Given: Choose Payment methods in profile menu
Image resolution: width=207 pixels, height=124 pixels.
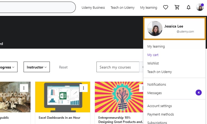Looking at the screenshot, I should [x=161, y=114].
